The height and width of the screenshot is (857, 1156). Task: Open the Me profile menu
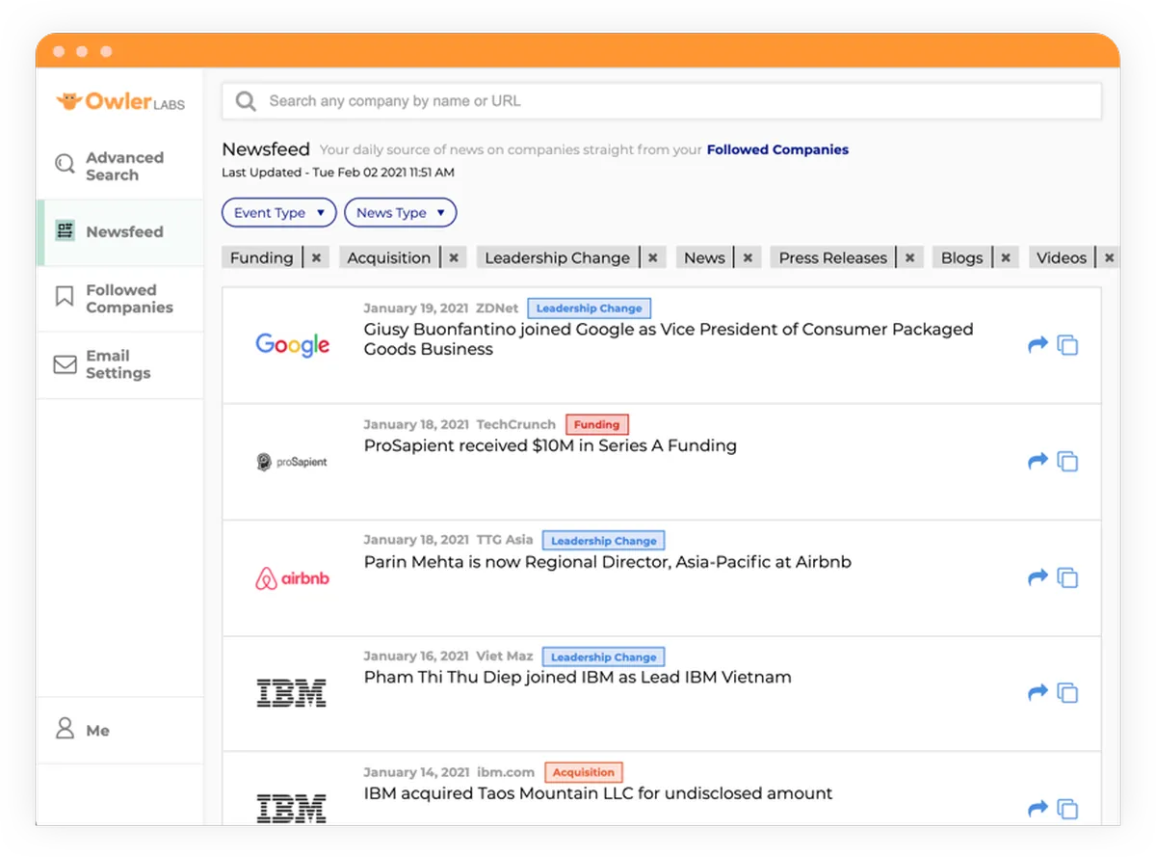(x=119, y=730)
